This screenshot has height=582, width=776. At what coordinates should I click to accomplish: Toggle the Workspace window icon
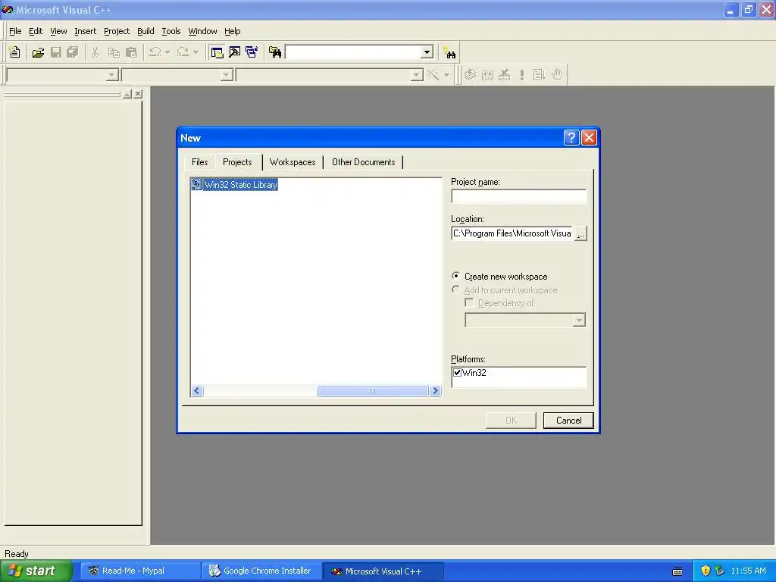217,52
